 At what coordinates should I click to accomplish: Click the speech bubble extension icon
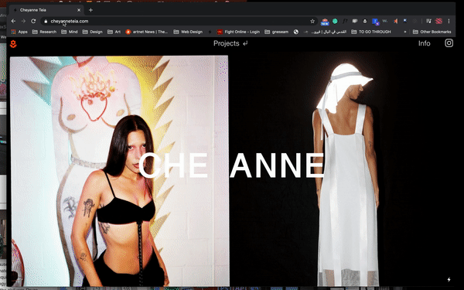(355, 21)
